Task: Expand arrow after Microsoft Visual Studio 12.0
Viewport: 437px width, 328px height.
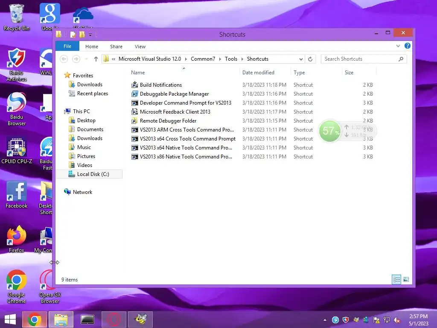Action: [x=186, y=59]
